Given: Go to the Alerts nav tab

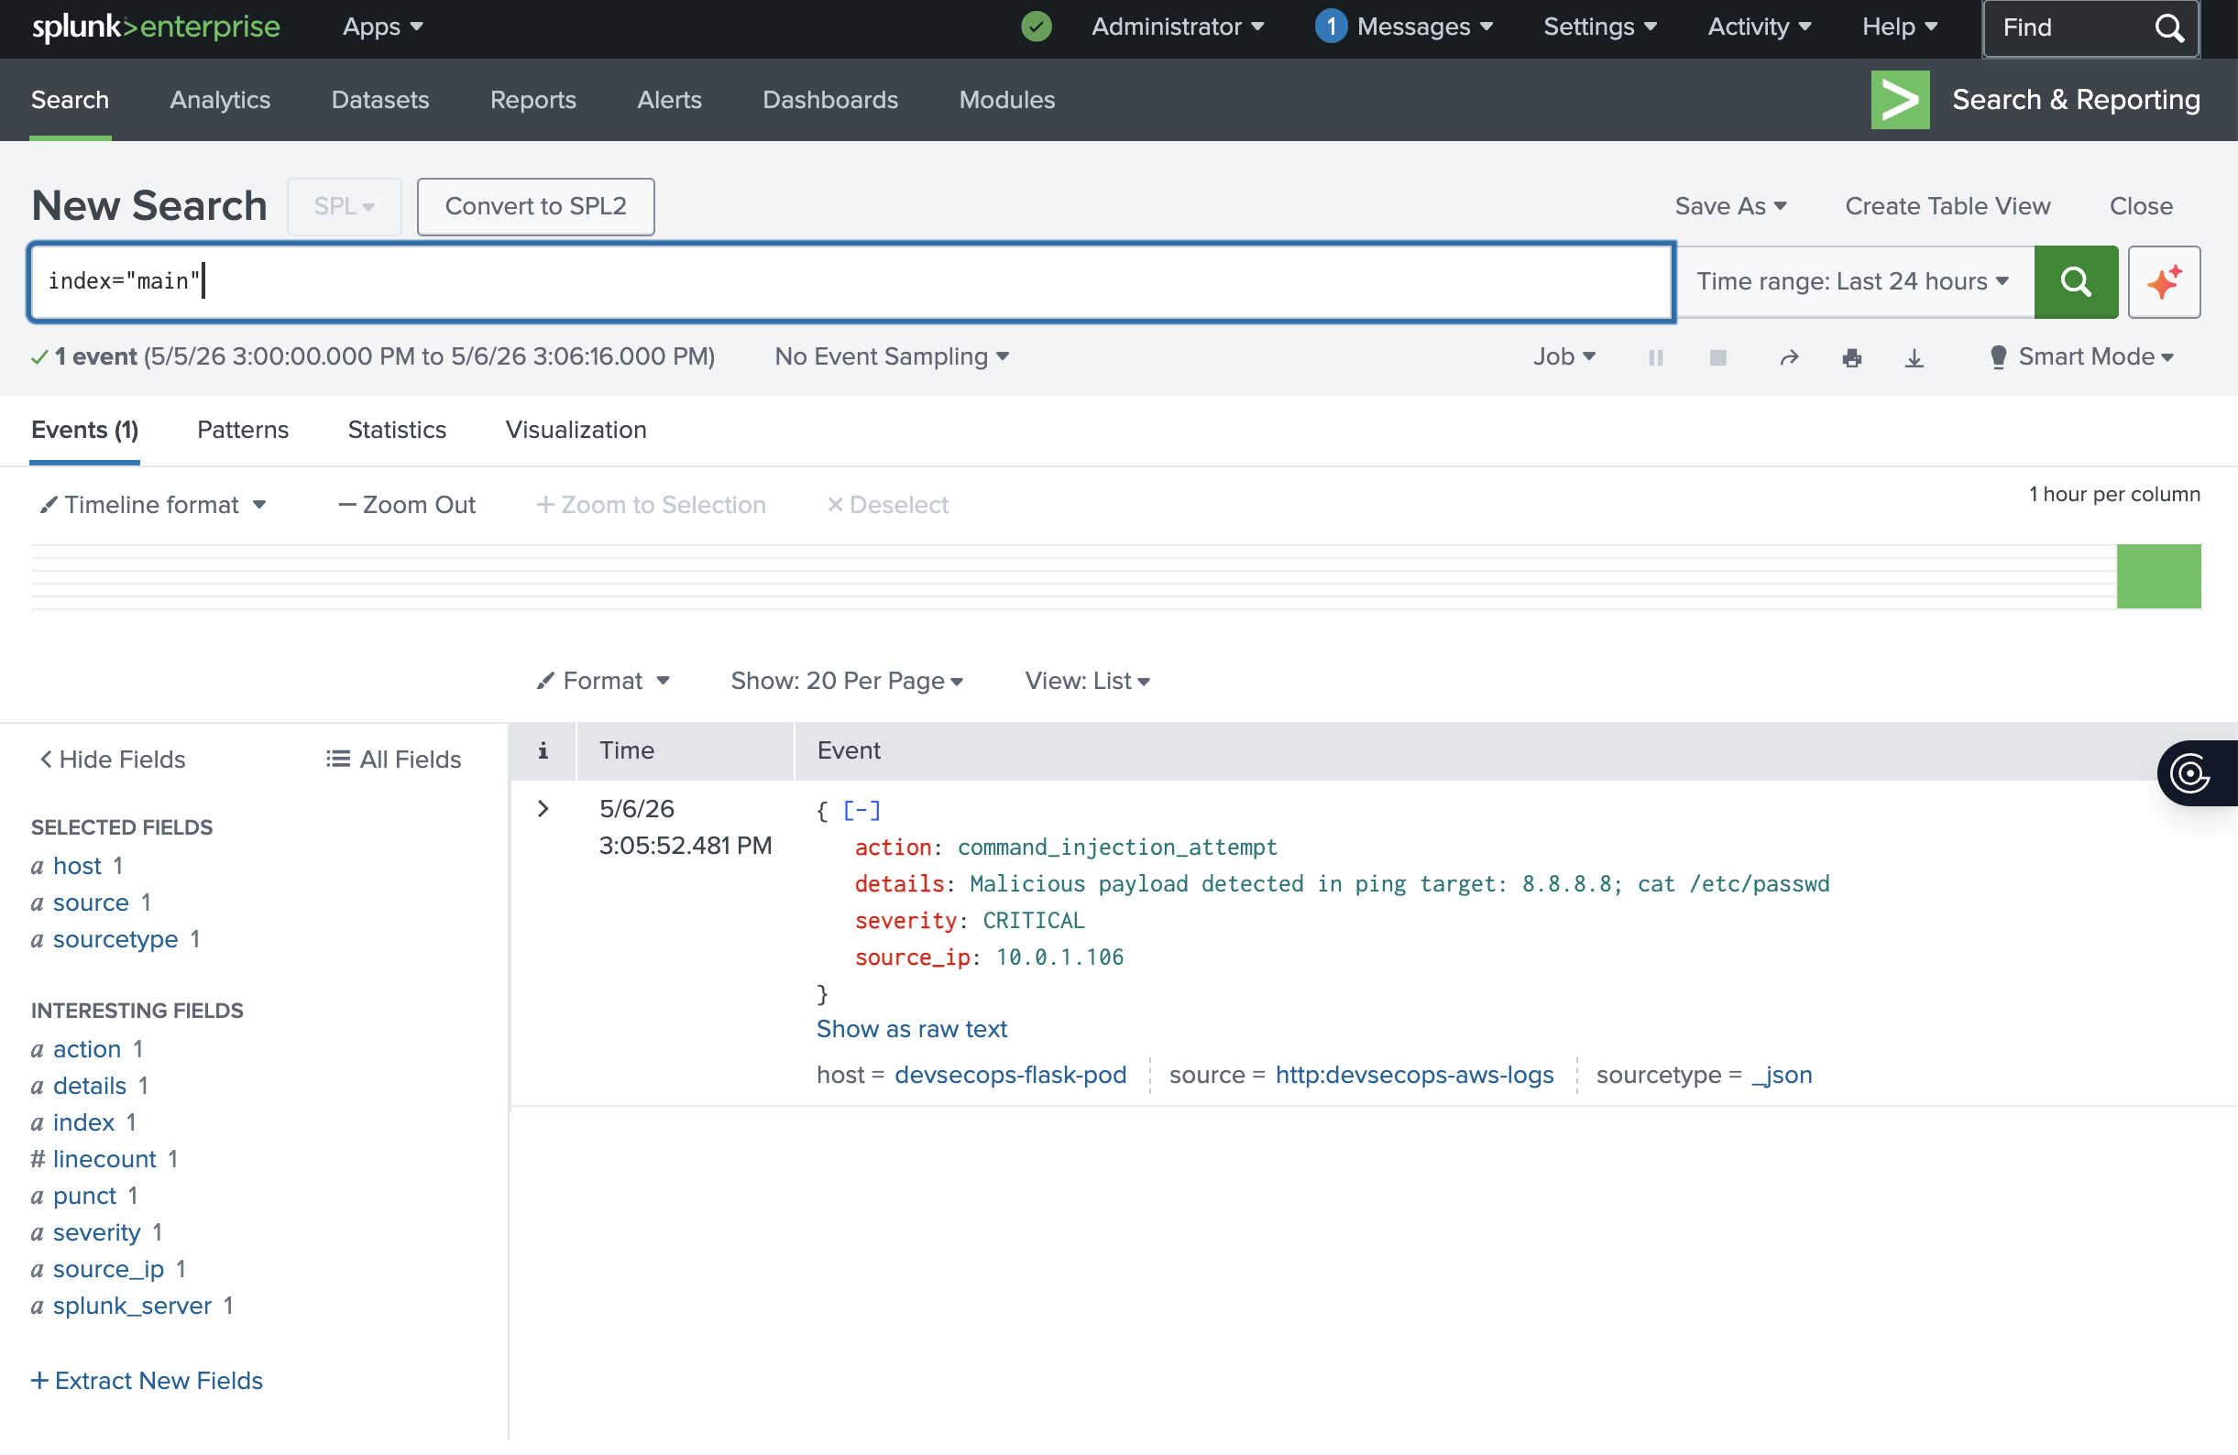Looking at the screenshot, I should click(x=670, y=100).
